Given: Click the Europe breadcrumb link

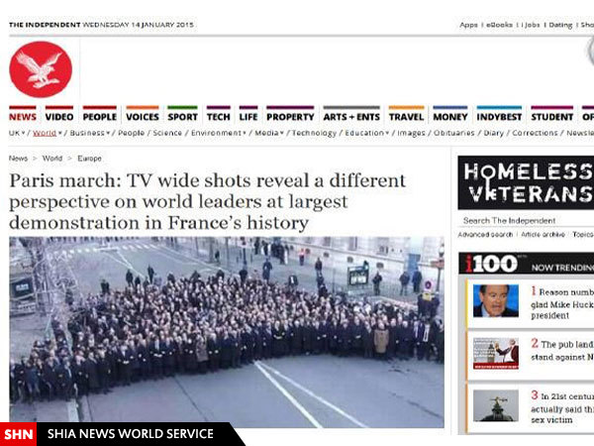Looking at the screenshot, I should [89, 159].
